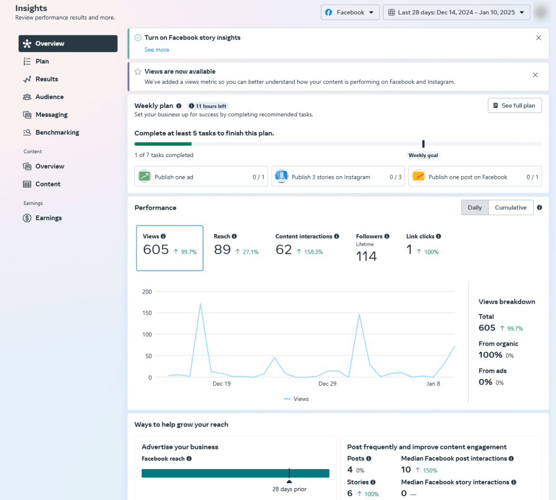Open the Last 28 days date range picker

456,11
